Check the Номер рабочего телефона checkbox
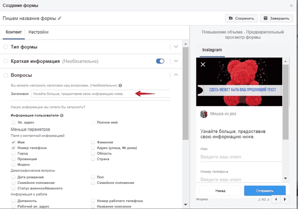 point(93,200)
